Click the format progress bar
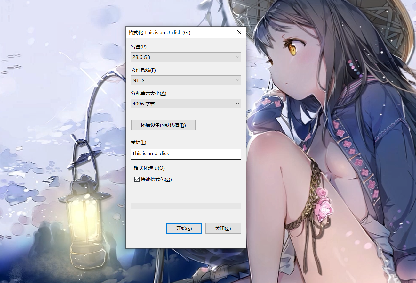The height and width of the screenshot is (283, 416). click(186, 206)
